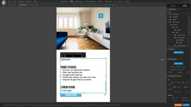The width and height of the screenshot is (191, 107).
Task: Delete the Button element with its x icon
Action: coord(188,43)
